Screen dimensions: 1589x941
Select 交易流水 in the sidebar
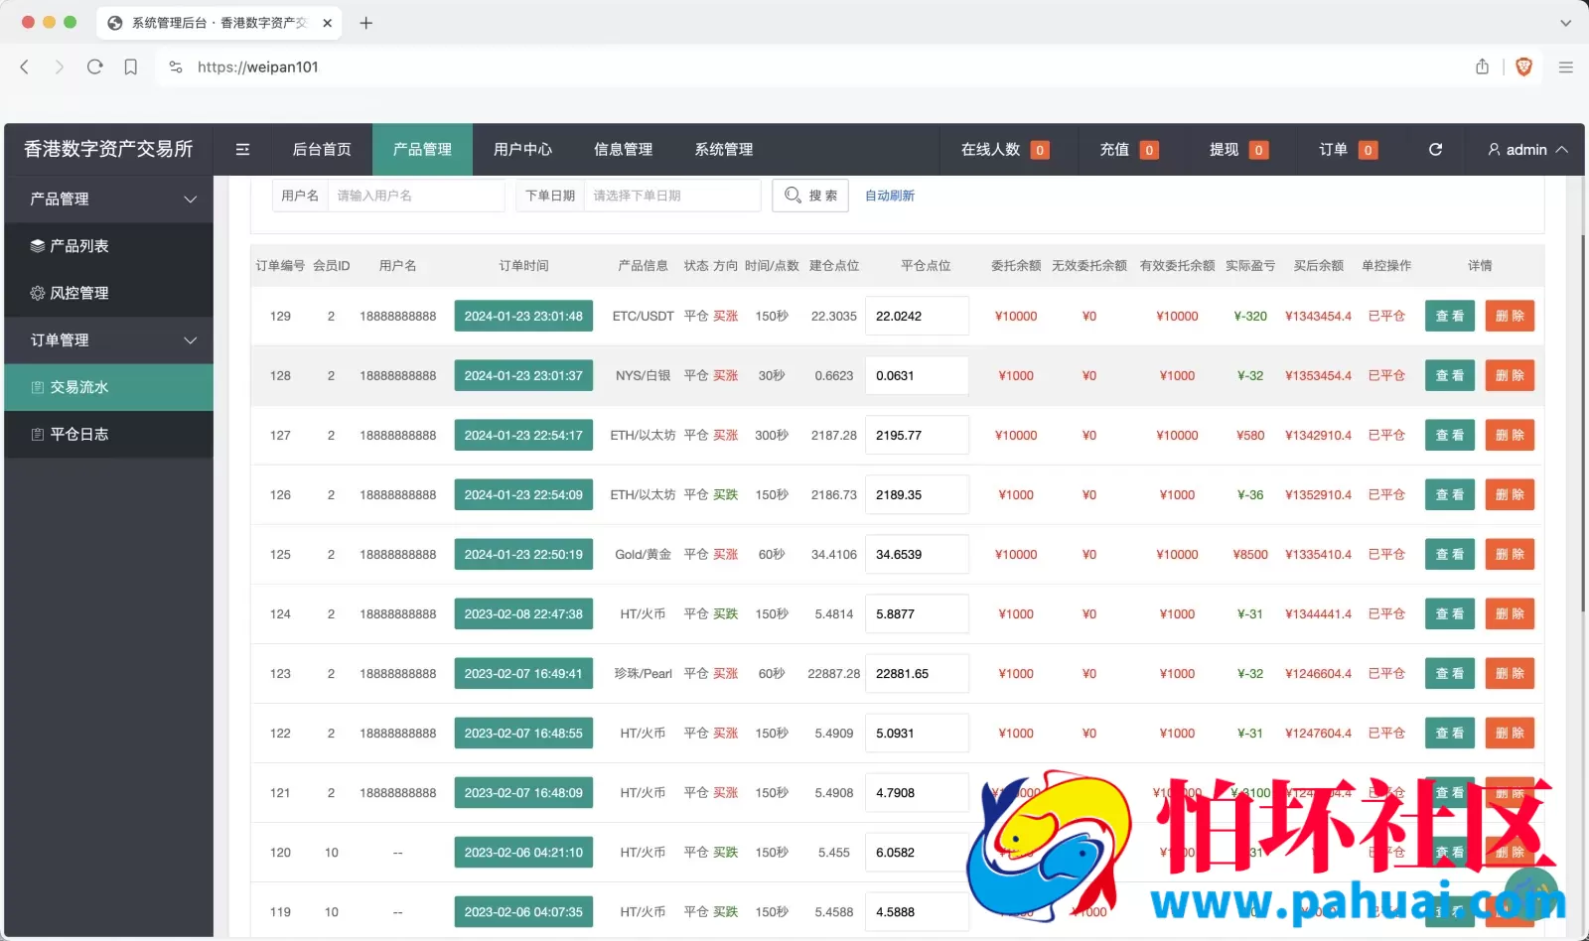click(x=108, y=387)
